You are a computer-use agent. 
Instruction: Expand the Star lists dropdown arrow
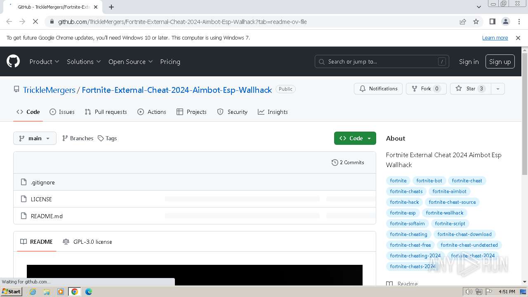click(498, 89)
